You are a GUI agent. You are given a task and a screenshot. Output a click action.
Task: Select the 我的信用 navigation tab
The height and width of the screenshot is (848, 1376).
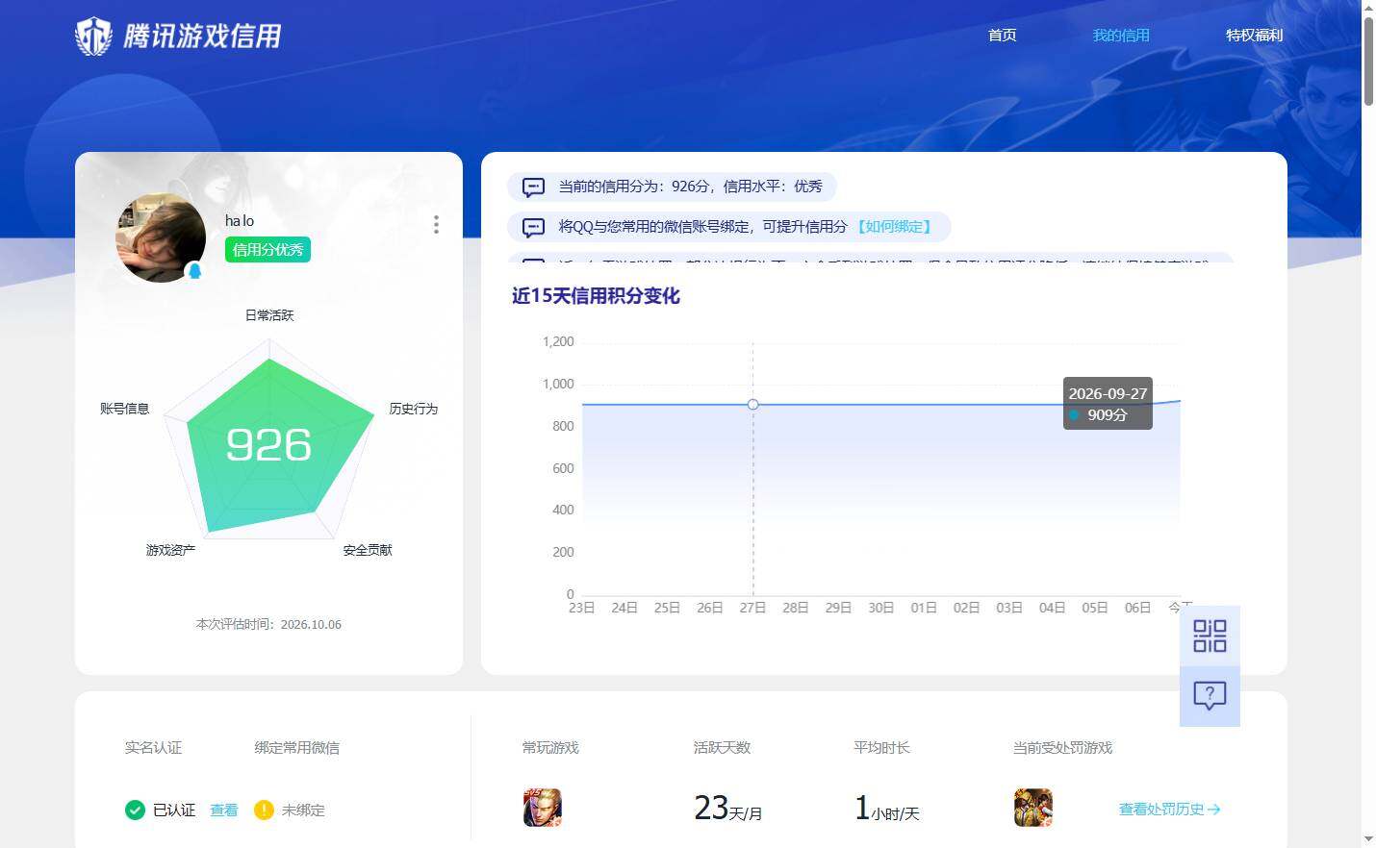coord(1121,35)
